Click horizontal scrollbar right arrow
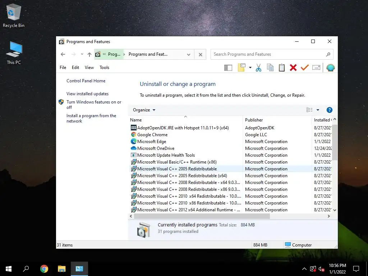Image resolution: width=368 pixels, height=276 pixels. point(329,216)
